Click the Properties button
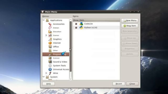 [130, 49]
